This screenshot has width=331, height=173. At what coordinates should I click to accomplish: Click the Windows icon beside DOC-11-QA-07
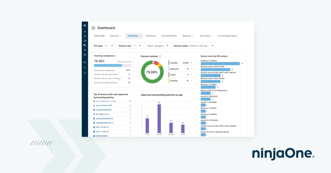tap(94, 132)
